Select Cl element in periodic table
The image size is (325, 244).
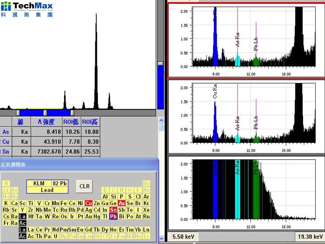click(x=138, y=196)
